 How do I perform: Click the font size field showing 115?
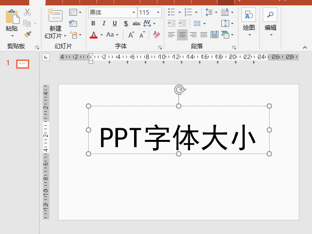pyautogui.click(x=146, y=12)
